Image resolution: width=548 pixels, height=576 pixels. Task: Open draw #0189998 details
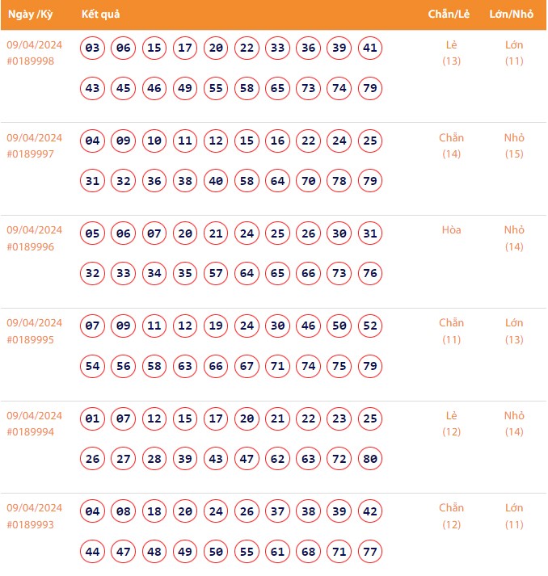[x=31, y=61]
